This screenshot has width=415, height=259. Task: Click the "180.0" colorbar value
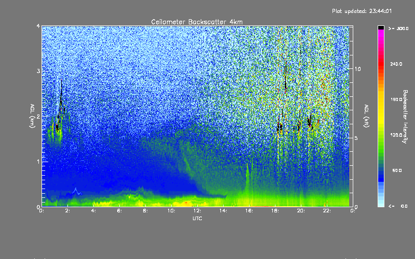(x=396, y=99)
